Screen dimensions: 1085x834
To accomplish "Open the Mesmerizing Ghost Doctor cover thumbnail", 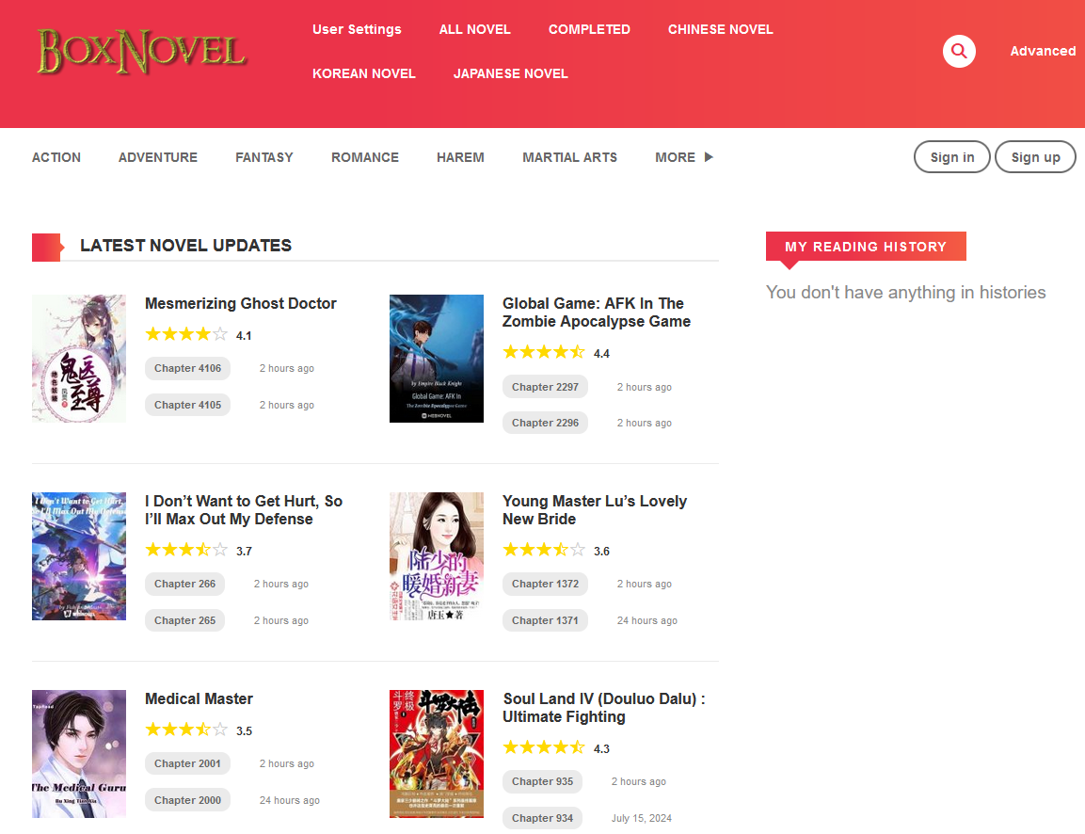I will tap(79, 358).
